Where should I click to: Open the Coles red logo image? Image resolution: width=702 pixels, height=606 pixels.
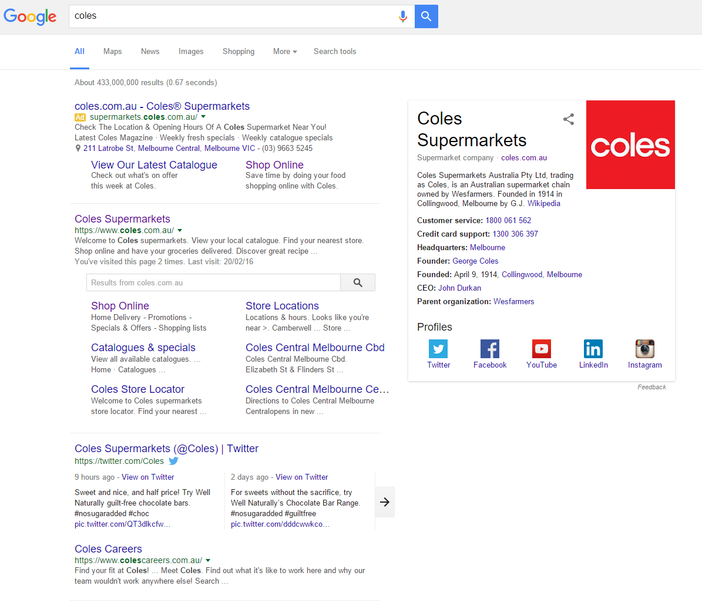click(x=630, y=144)
